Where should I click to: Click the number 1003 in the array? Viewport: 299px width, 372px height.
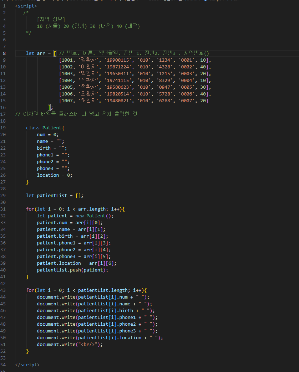click(x=67, y=74)
